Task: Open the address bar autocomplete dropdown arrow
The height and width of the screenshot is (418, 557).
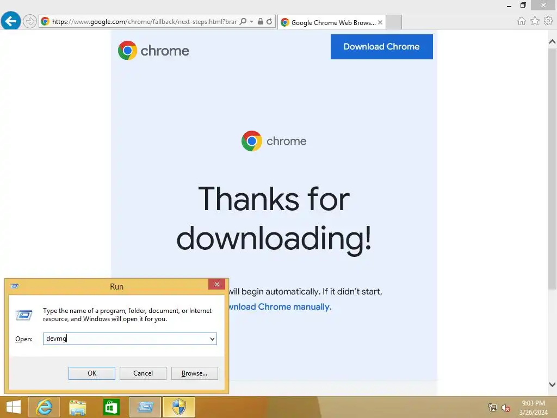Action: point(251,21)
